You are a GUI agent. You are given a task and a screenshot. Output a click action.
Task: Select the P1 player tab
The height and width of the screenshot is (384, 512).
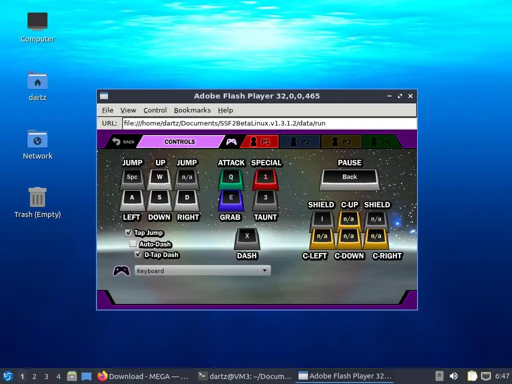tap(260, 141)
